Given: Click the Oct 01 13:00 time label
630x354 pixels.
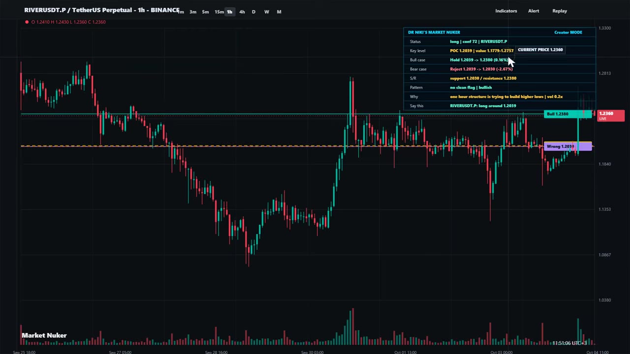Looking at the screenshot, I should 406,352.
